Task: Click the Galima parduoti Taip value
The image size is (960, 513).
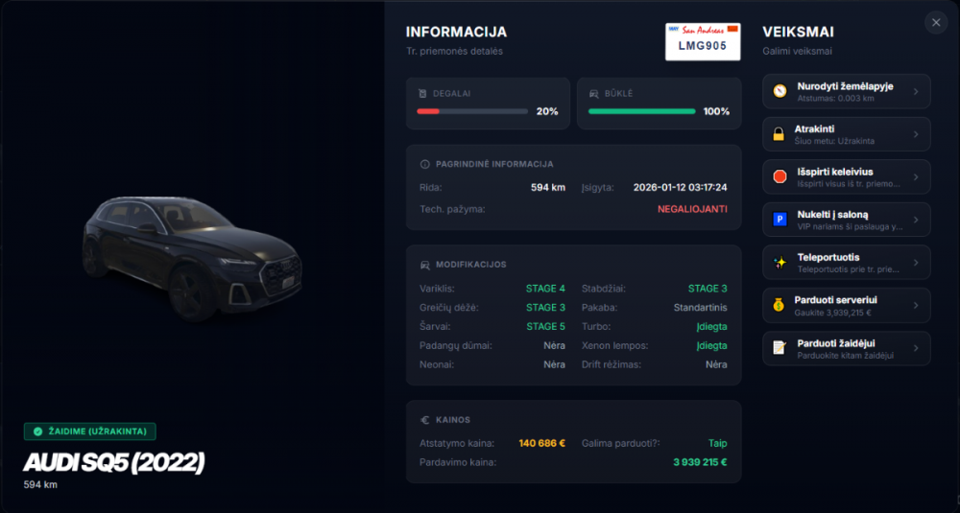Action: pyautogui.click(x=717, y=443)
